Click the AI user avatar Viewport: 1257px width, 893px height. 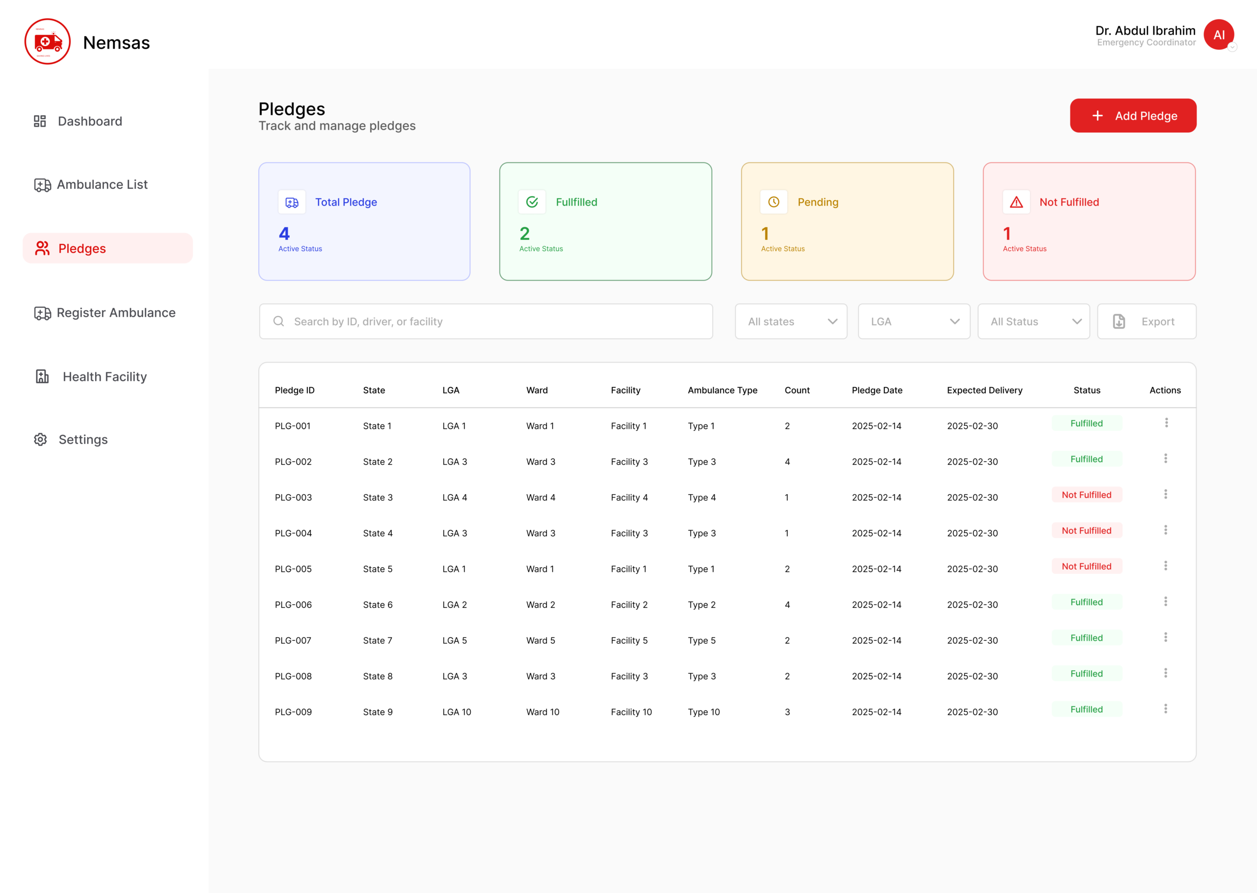[x=1219, y=35]
